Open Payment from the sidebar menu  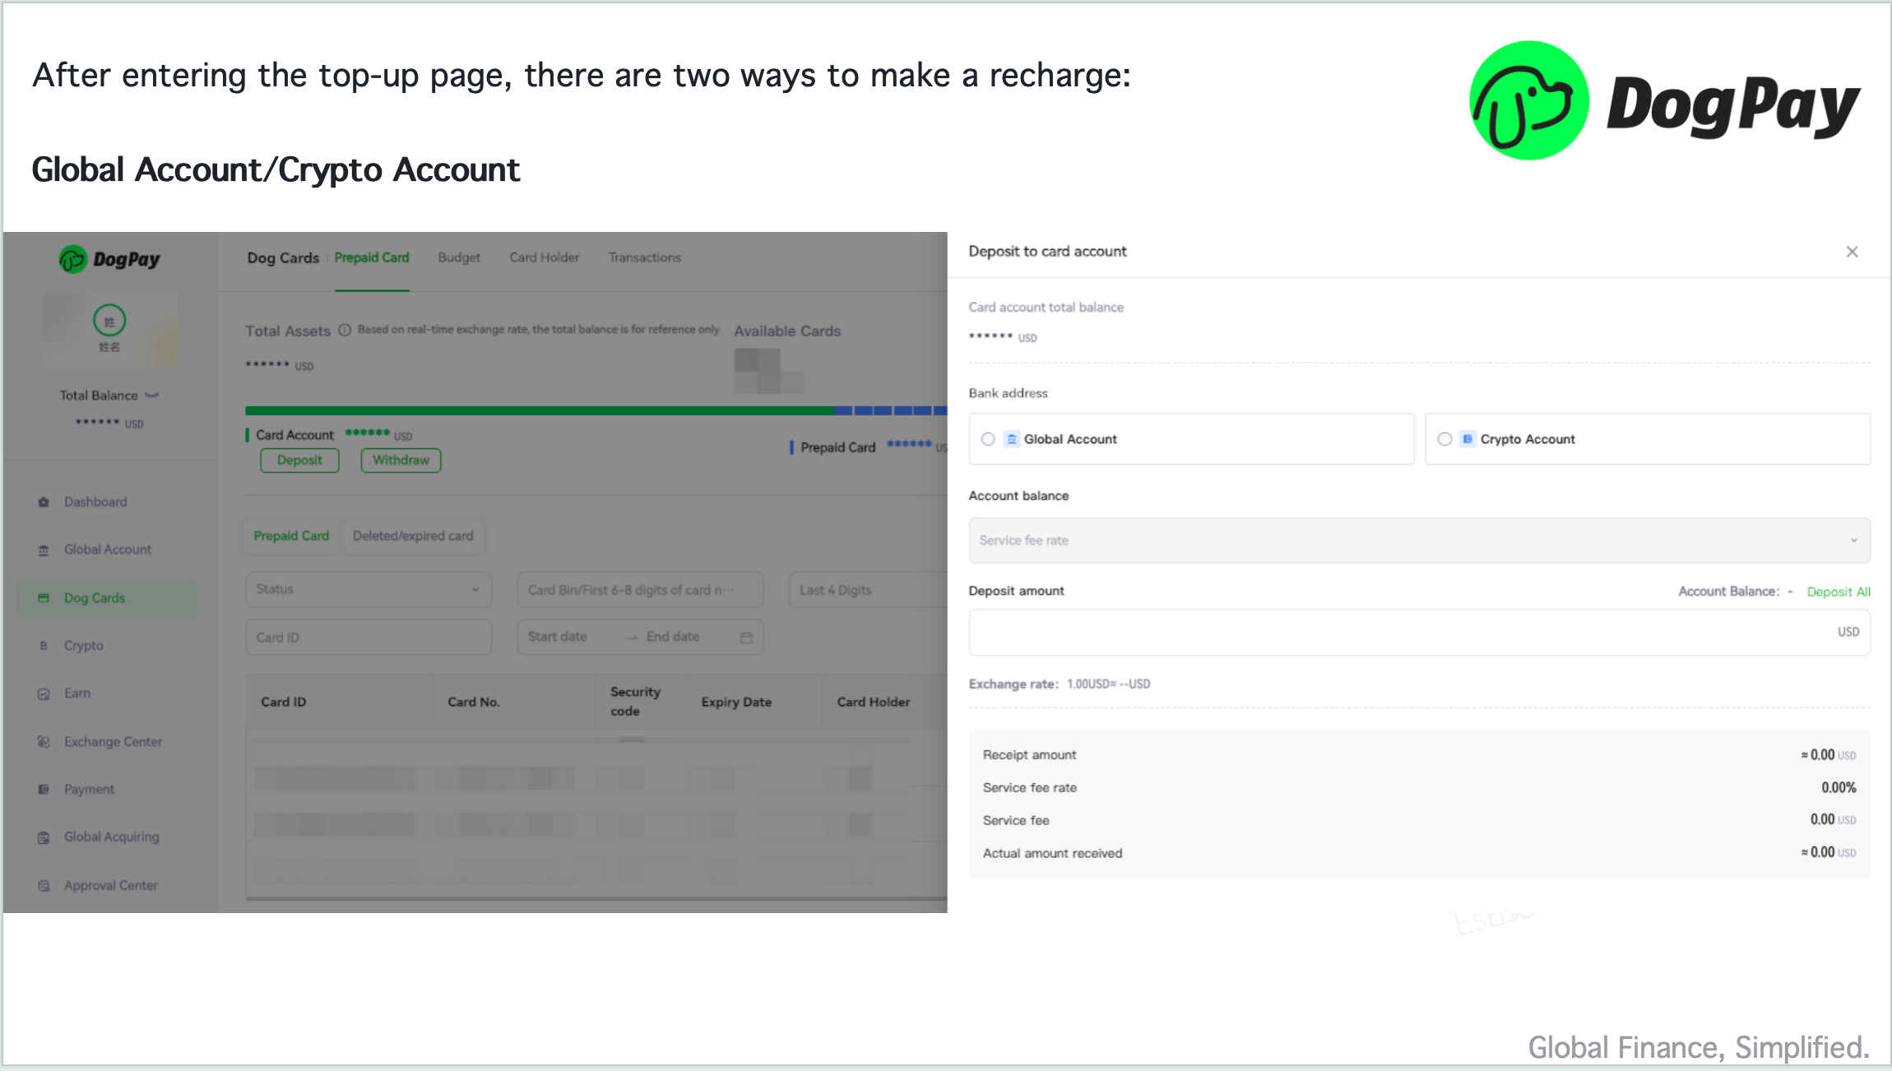[90, 790]
